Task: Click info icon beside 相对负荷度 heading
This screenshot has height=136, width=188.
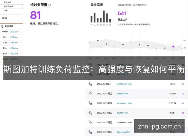Action: click(x=50, y=5)
